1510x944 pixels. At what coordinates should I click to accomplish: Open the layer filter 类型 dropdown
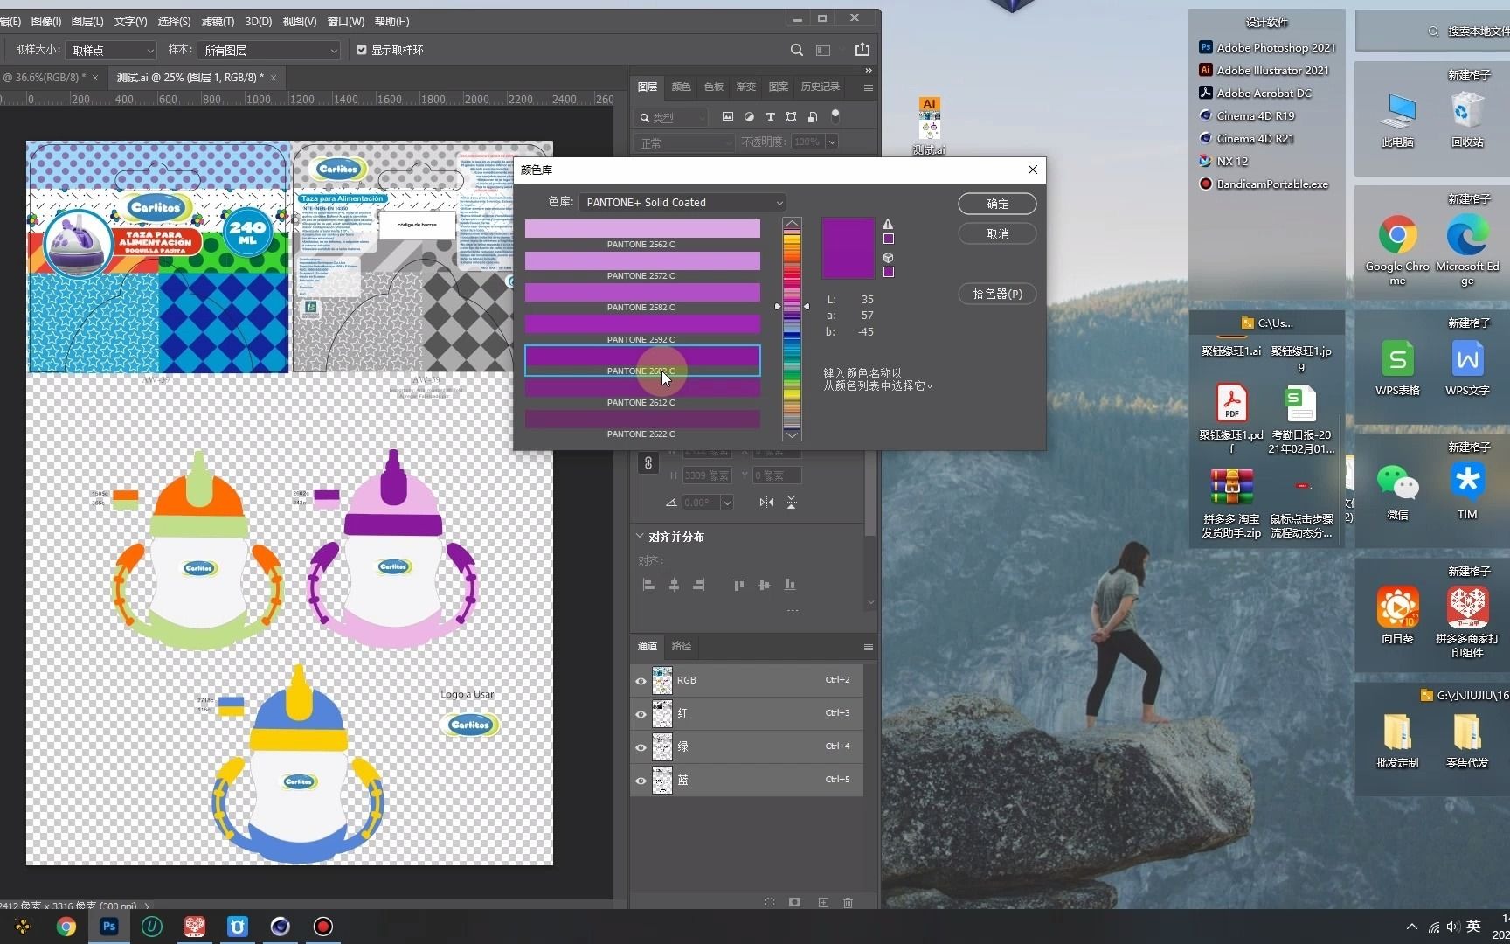pyautogui.click(x=672, y=117)
